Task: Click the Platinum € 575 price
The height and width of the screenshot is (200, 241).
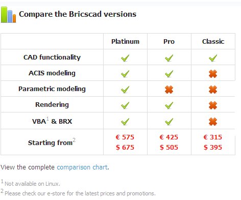Action: click(x=125, y=137)
